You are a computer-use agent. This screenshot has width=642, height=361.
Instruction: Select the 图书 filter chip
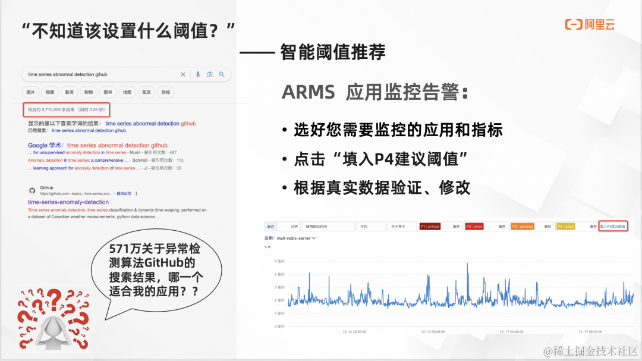click(108, 92)
